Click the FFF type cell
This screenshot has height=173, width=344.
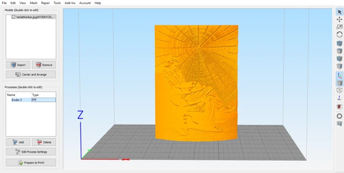[x=43, y=100]
